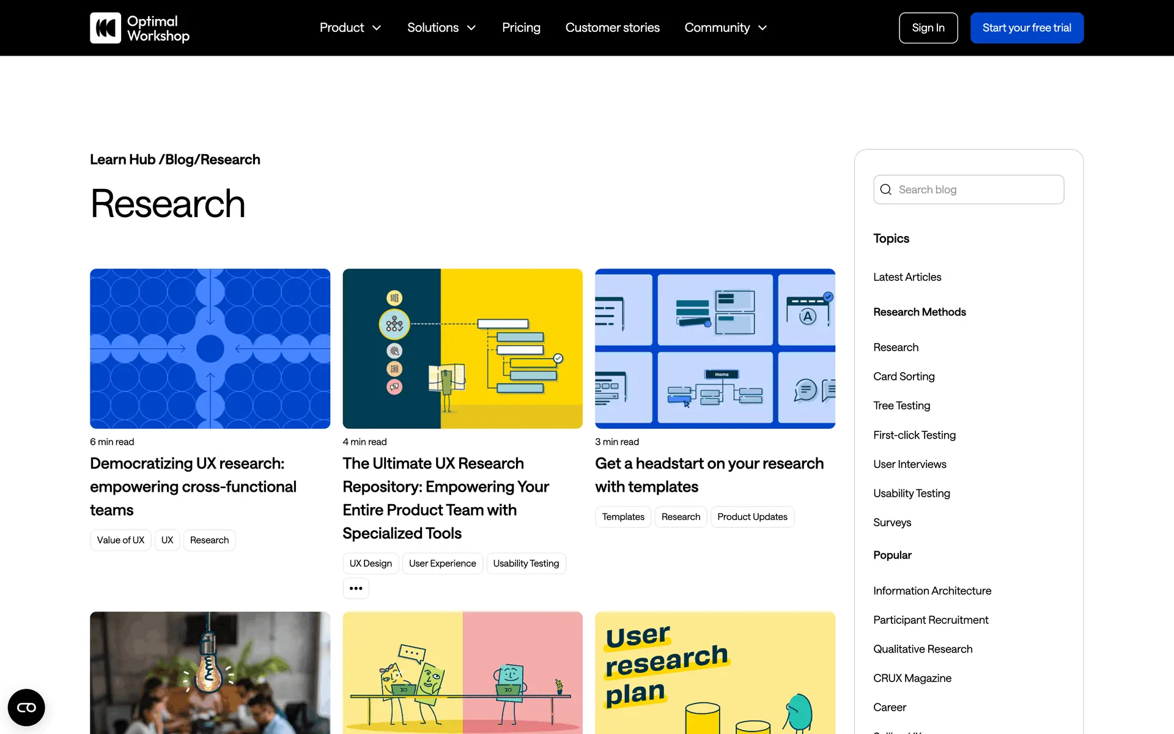Select the Card Sorting topic link
This screenshot has width=1174, height=734.
[x=904, y=377]
